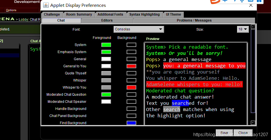Change Emphasis System foreground color

tap(106, 52)
